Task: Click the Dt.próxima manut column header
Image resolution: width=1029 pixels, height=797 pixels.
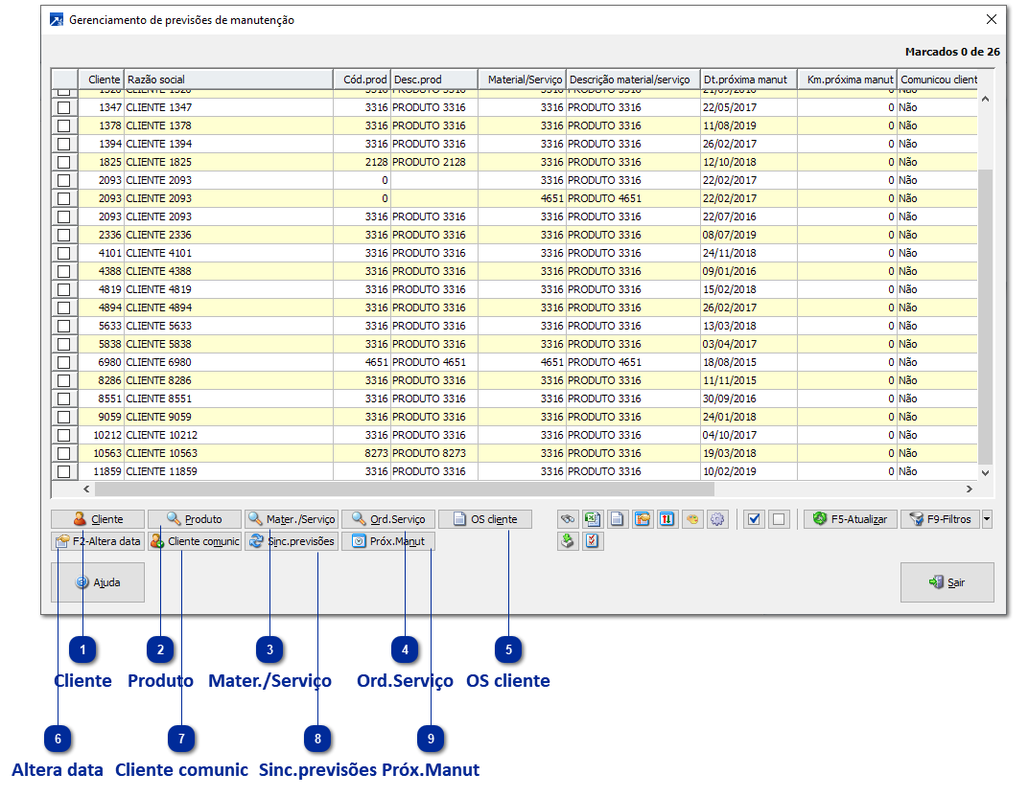Action: 748,80
